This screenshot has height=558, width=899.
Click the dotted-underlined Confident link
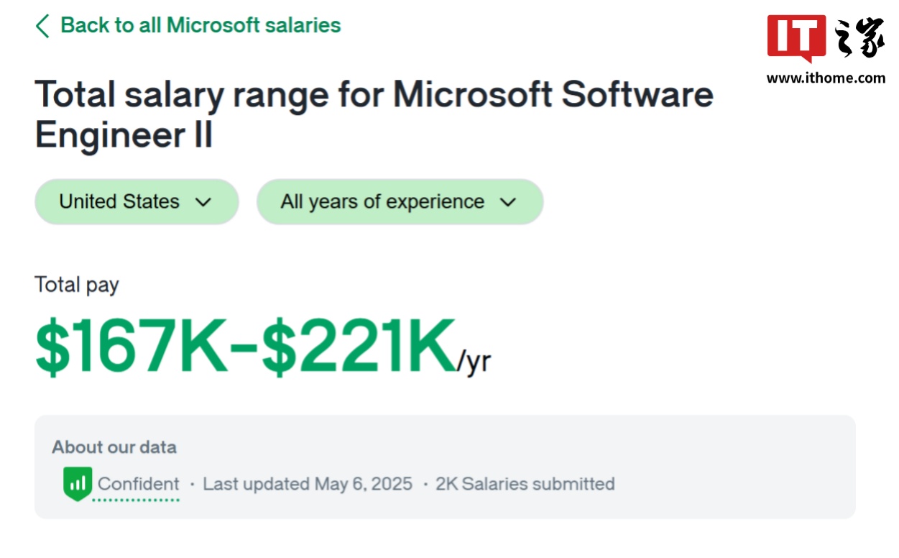[138, 484]
